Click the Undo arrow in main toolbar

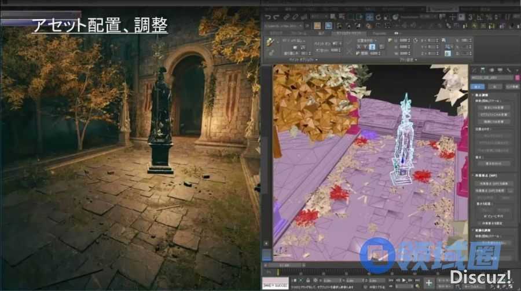268,17
